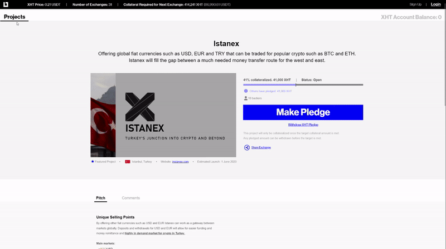Screen dimensions: 446x249
Task: Click Estimated Launch: 1 June 2020 text
Action: click(217, 162)
